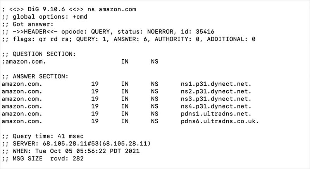Click the "MSG SIZE rcvd: 282" line
Image resolution: width=310 pixels, height=169 pixels.
pyautogui.click(x=43, y=159)
